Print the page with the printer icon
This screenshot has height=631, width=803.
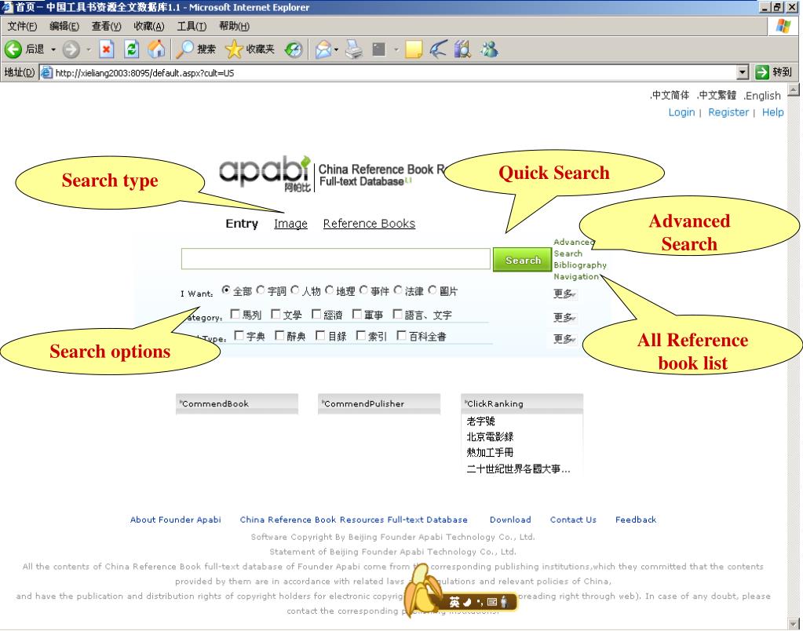pyautogui.click(x=354, y=49)
